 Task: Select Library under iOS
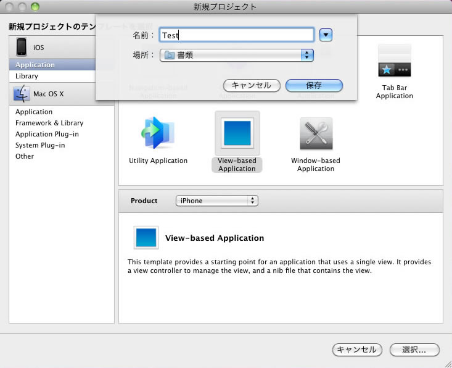tap(52, 76)
